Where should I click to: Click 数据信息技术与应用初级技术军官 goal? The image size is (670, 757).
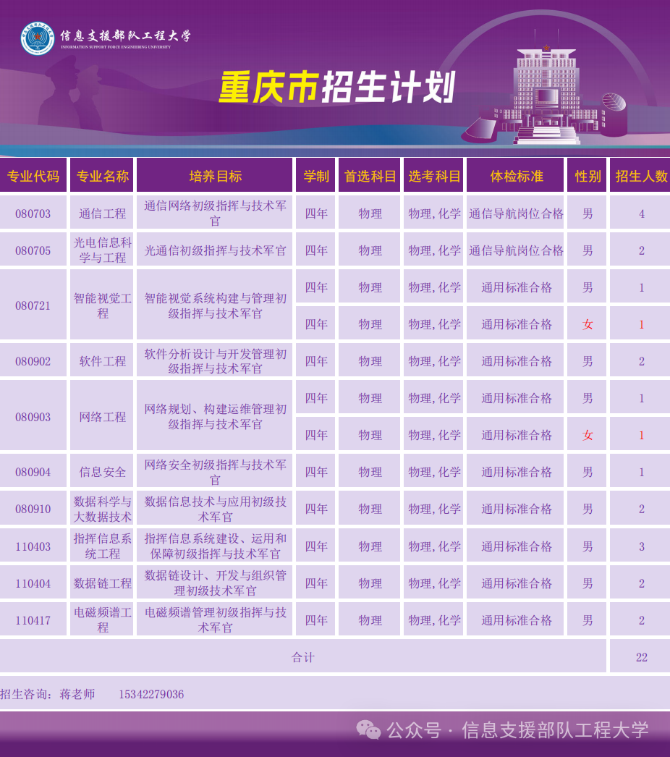216,509
